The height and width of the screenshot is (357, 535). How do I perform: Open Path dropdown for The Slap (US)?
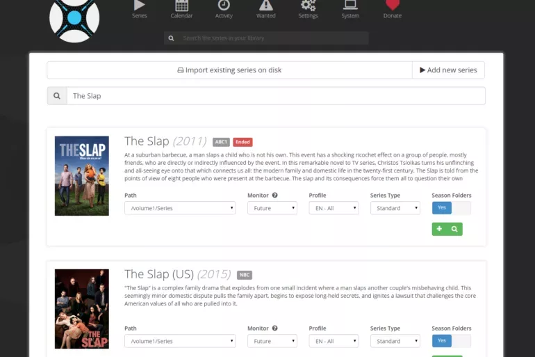[x=180, y=341]
